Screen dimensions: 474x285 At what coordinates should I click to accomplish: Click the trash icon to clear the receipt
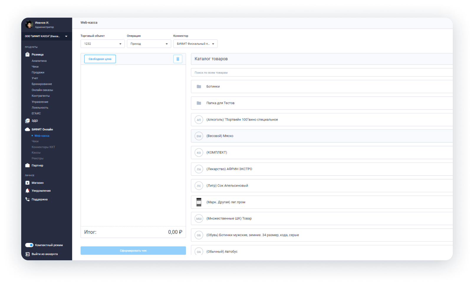[x=178, y=59]
